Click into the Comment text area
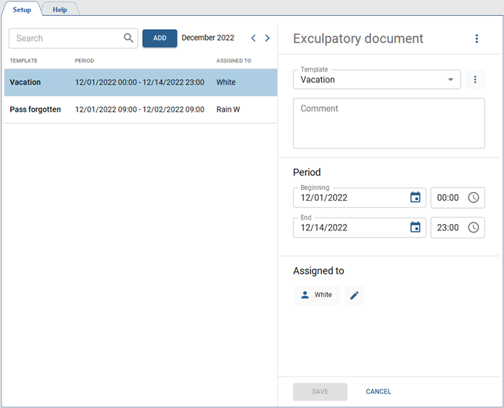 pyautogui.click(x=389, y=124)
